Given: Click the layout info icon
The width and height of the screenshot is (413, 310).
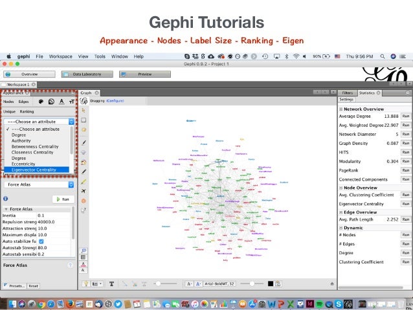Looking at the screenshot, I should pyautogui.click(x=6, y=199).
